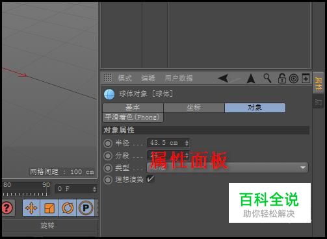Adjust the 0 F frame stepper
The image size is (327, 239).
coord(94,189)
